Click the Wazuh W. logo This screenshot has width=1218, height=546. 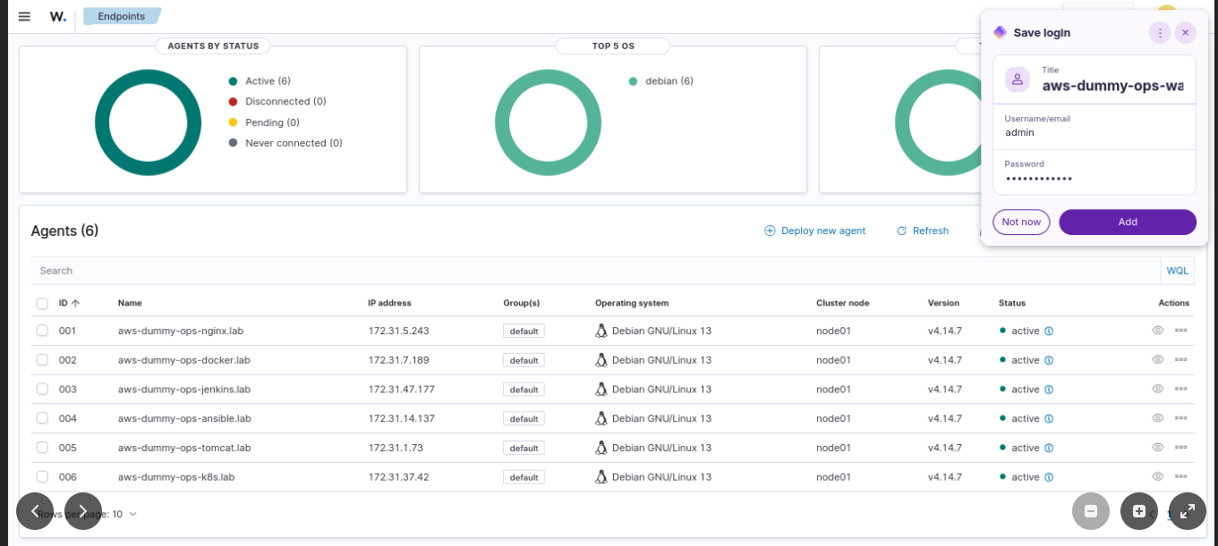[58, 16]
